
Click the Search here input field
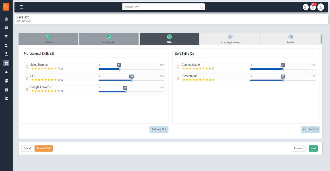click(x=160, y=7)
